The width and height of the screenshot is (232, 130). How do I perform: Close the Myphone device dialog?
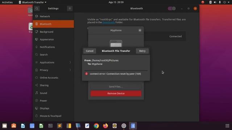coord(140,30)
